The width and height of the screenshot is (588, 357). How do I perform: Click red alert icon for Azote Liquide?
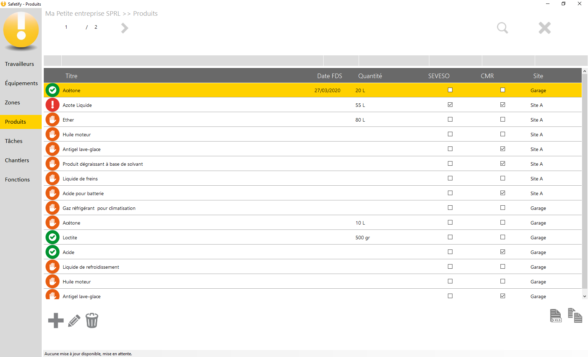click(x=53, y=105)
